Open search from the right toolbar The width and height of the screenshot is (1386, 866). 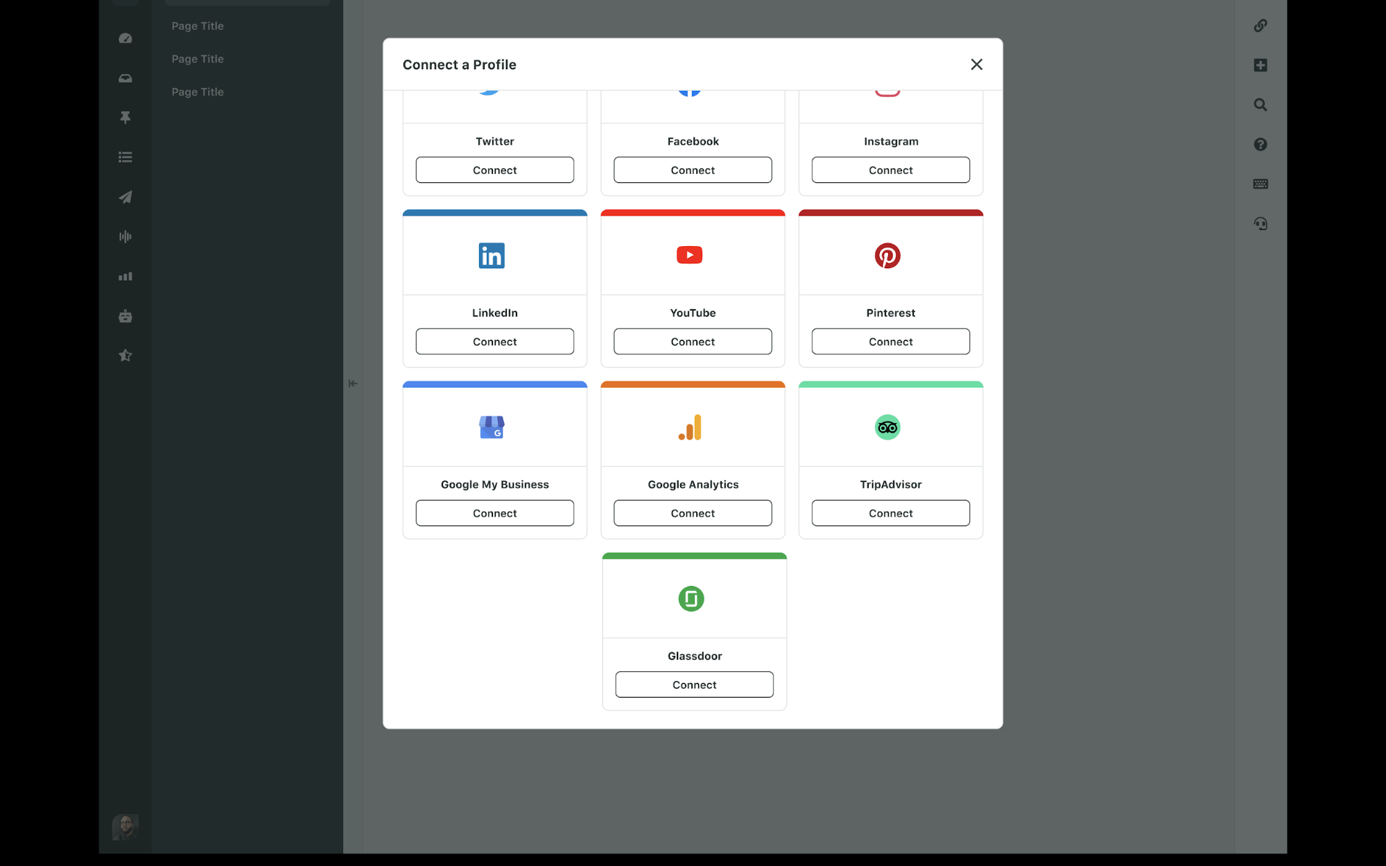click(x=1260, y=105)
